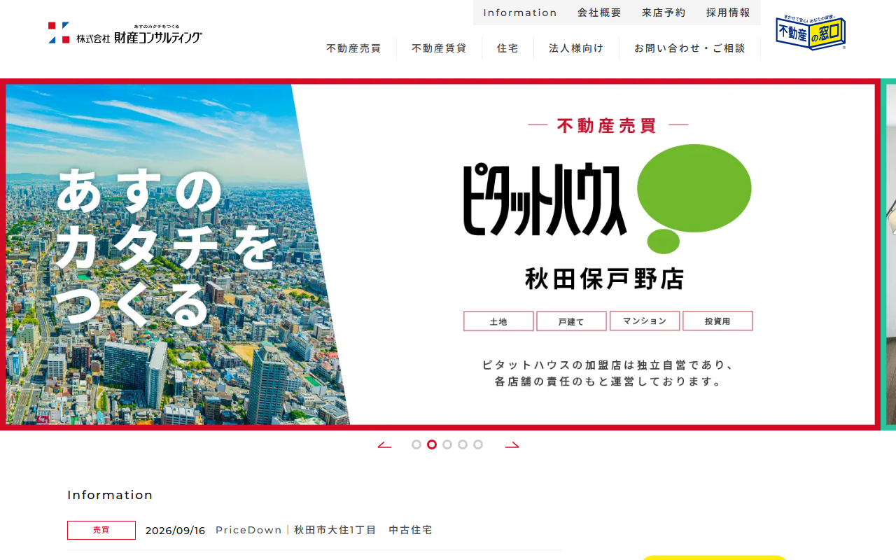The height and width of the screenshot is (560, 896).
Task: Select the third carousel dot
Action: click(447, 444)
